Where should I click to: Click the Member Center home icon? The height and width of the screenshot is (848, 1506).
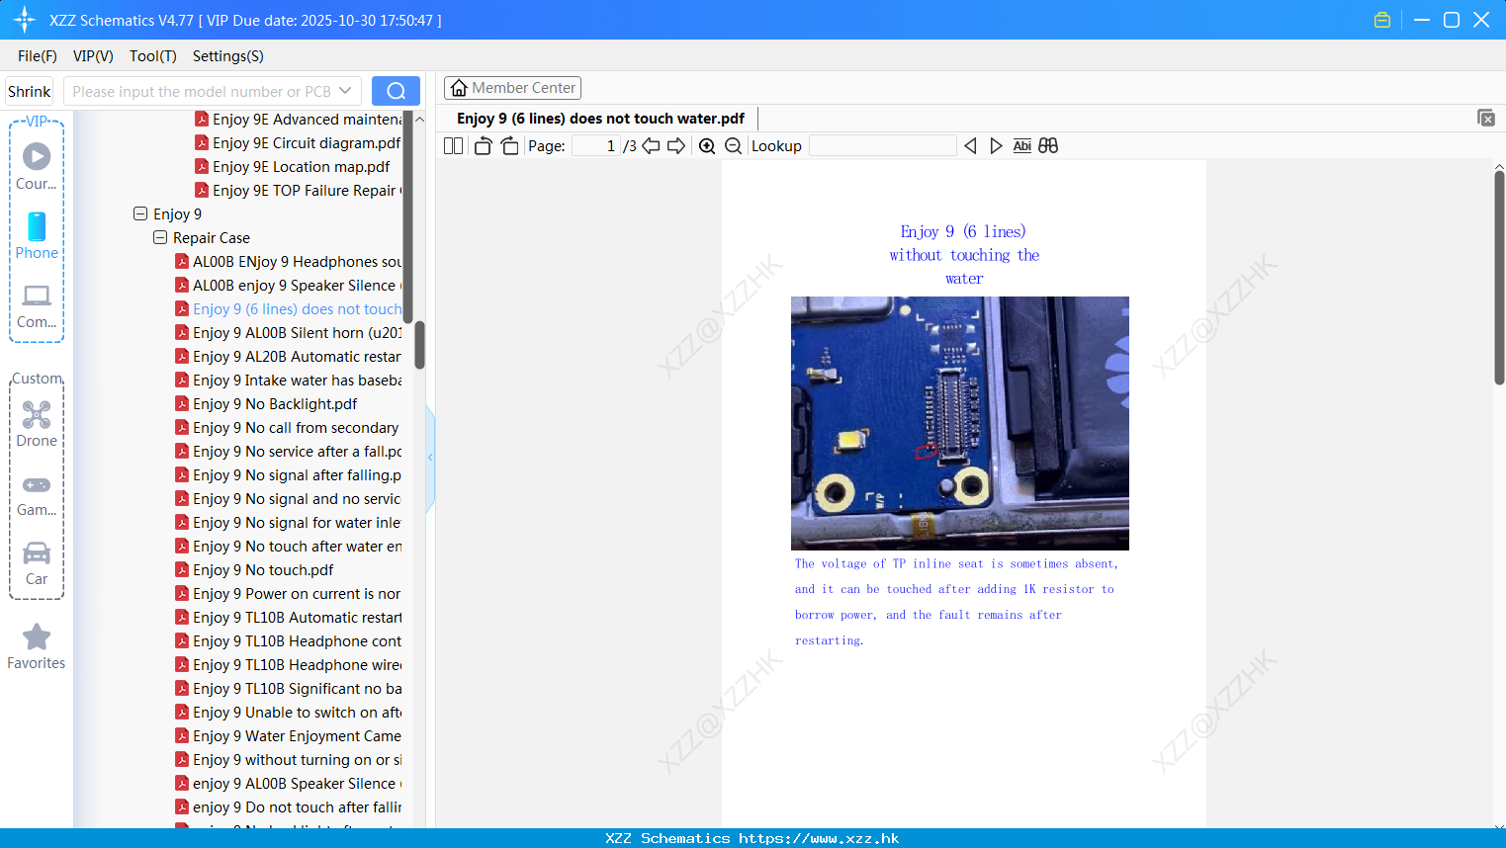click(x=459, y=88)
